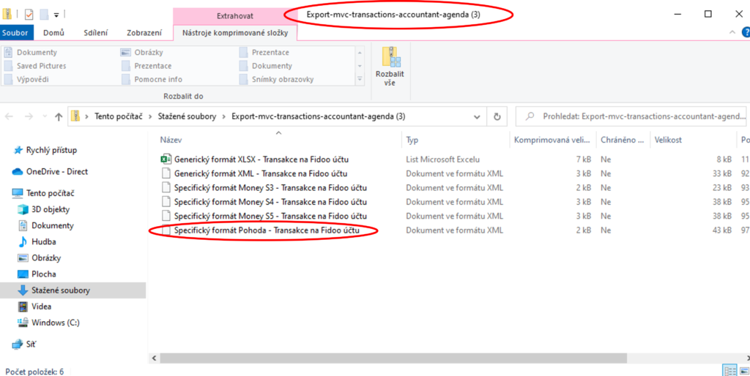This screenshot has width=750, height=376.
Task: Refresh the current folder view
Action: coord(497,116)
